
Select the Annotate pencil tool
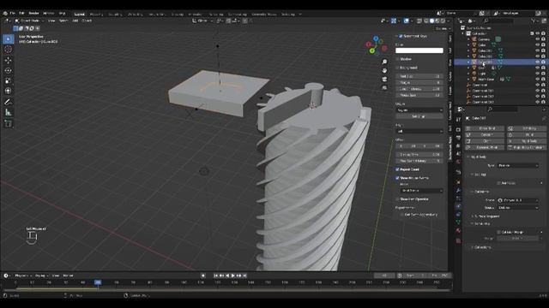click(x=9, y=102)
